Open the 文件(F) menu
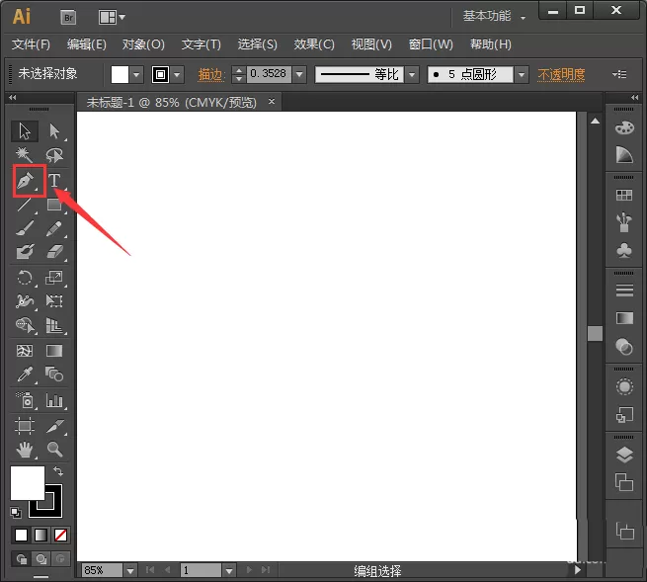The image size is (647, 582). pos(31,44)
